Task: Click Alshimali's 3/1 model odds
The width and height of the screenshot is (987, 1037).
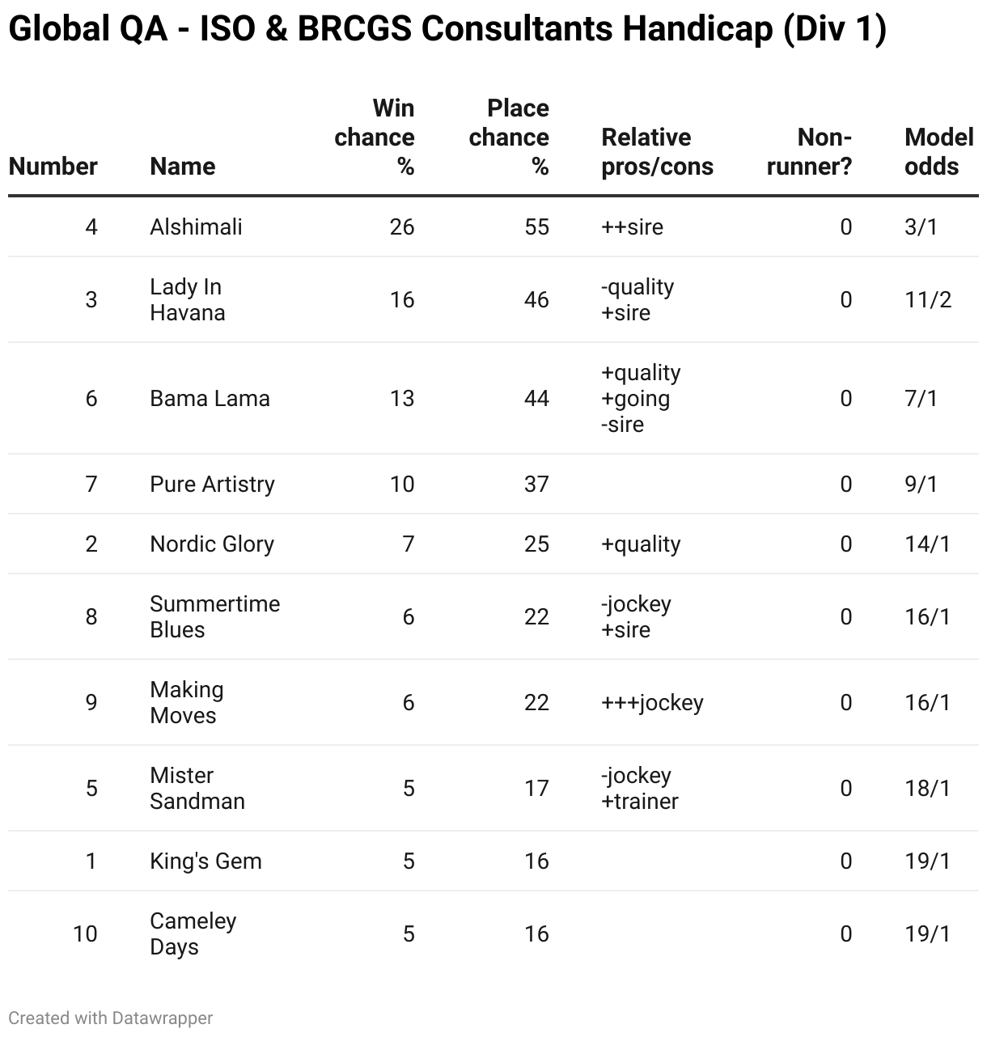Action: pyautogui.click(x=921, y=227)
